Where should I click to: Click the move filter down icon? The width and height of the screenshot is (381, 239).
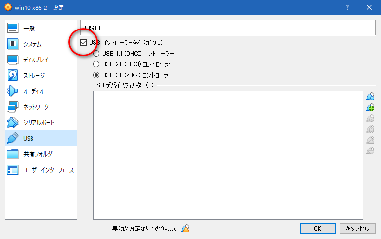click(370, 150)
